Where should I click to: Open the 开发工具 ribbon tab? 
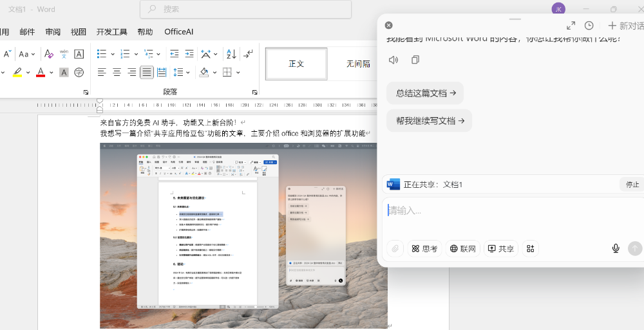[111, 32]
